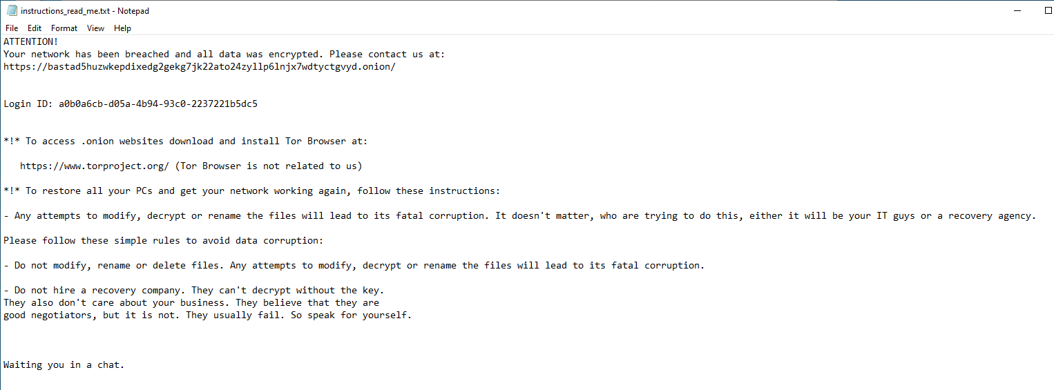The image size is (1054, 390).
Task: Place cursor in the Login ID value
Action: 158,104
